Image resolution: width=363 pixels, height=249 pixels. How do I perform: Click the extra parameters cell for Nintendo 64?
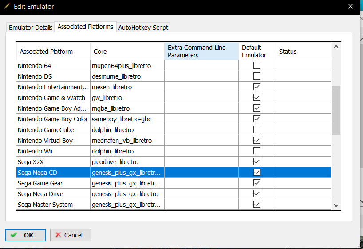pos(201,66)
